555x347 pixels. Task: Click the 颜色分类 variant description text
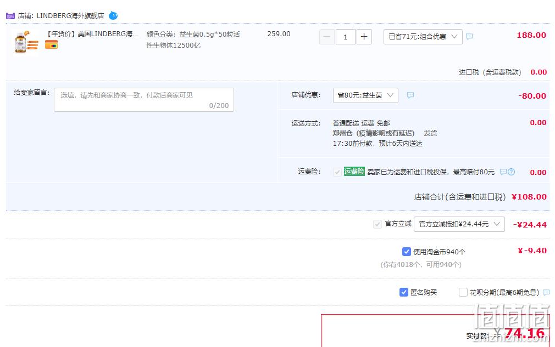coord(193,39)
